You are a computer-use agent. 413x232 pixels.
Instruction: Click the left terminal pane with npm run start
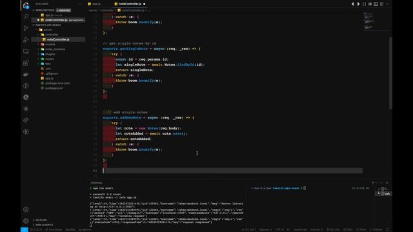coord(167,206)
